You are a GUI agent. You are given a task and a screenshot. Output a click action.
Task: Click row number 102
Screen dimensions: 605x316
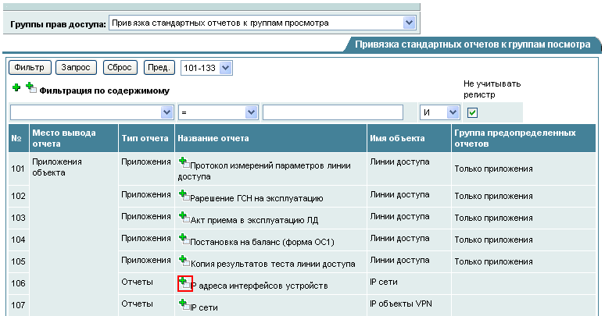(x=18, y=196)
